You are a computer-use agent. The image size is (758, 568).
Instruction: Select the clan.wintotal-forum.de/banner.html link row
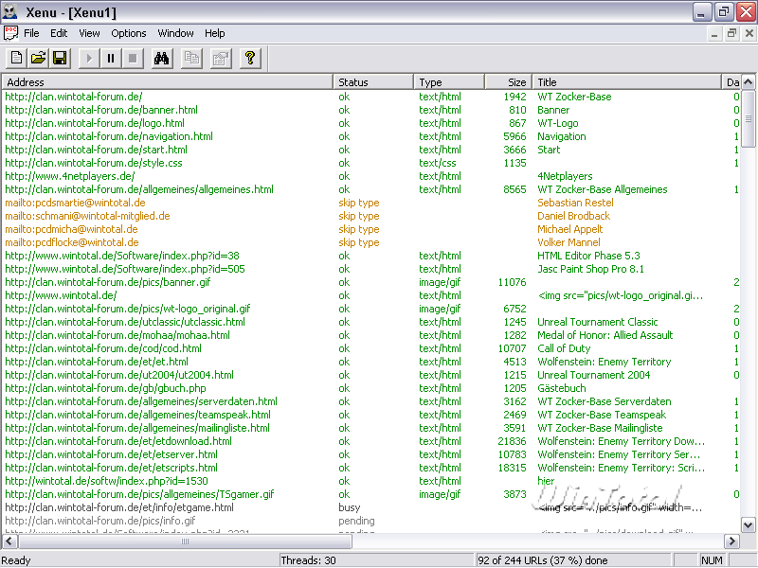[101, 110]
